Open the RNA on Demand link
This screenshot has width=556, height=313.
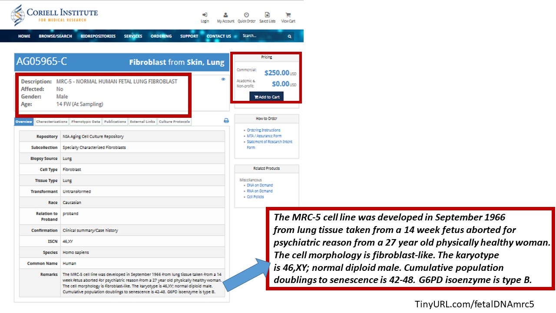pyautogui.click(x=260, y=191)
